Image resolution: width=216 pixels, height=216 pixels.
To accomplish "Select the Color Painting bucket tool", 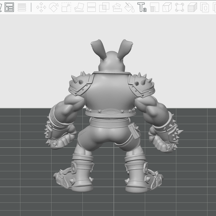I will coord(130,8).
